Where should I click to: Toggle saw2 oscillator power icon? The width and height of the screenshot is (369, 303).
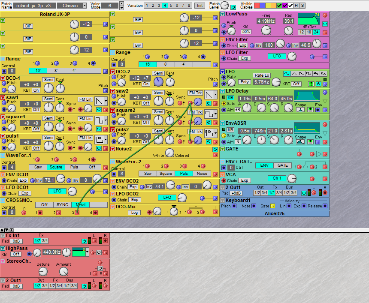[x=209, y=103]
